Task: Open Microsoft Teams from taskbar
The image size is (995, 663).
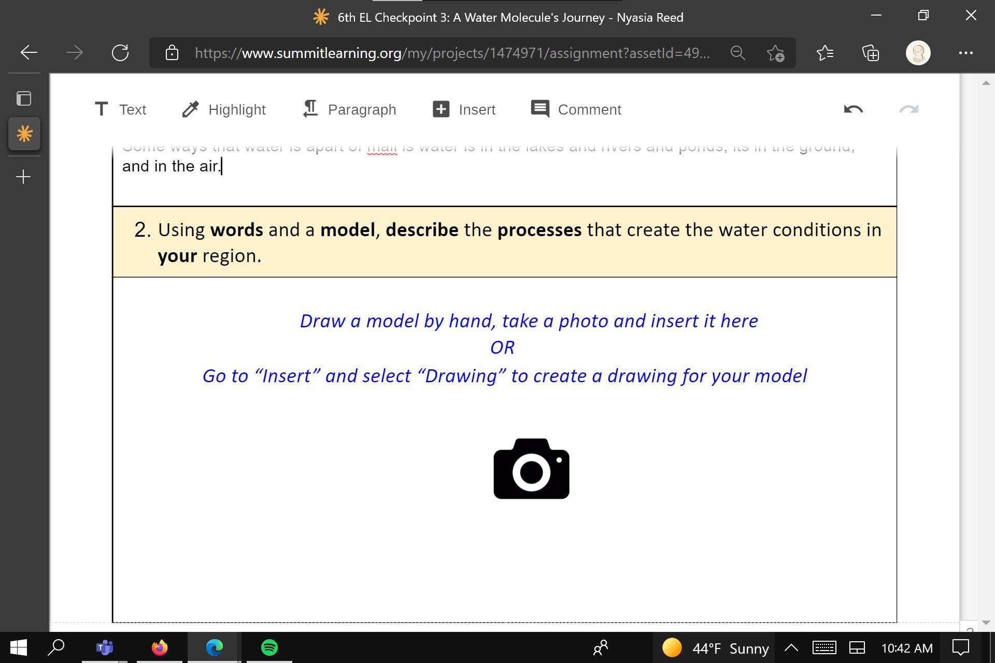Action: 105,647
